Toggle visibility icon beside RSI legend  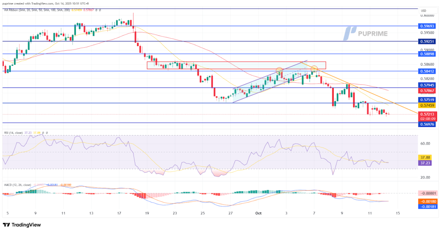[x=43, y=133]
